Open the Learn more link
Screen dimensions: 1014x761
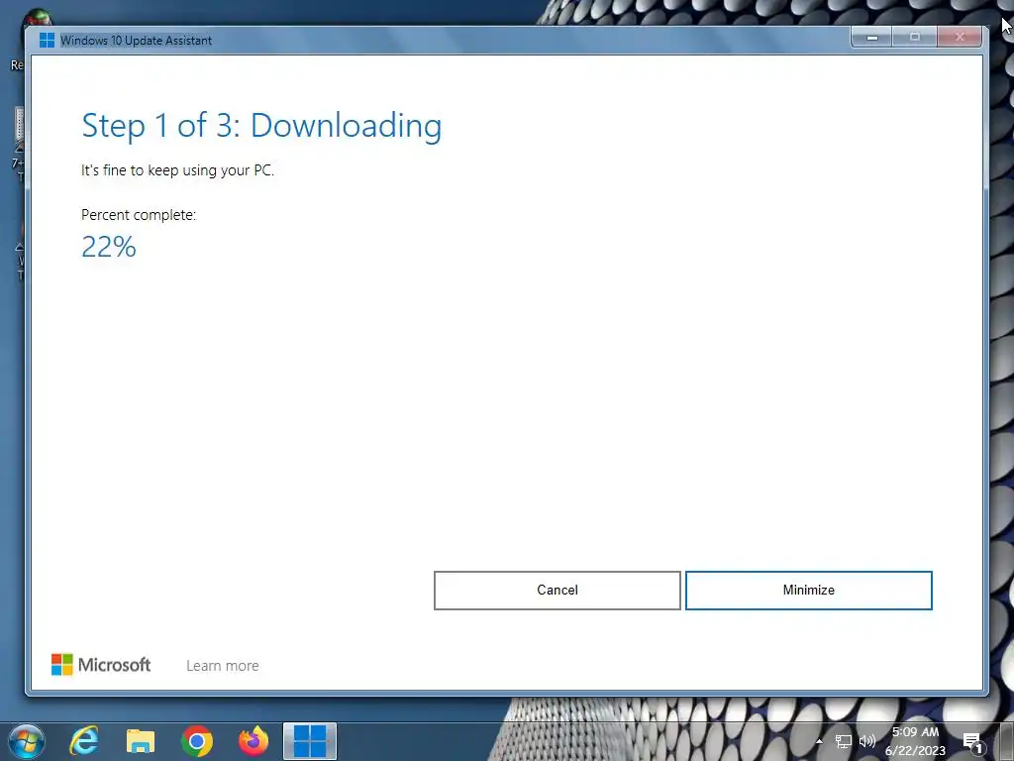coord(223,665)
